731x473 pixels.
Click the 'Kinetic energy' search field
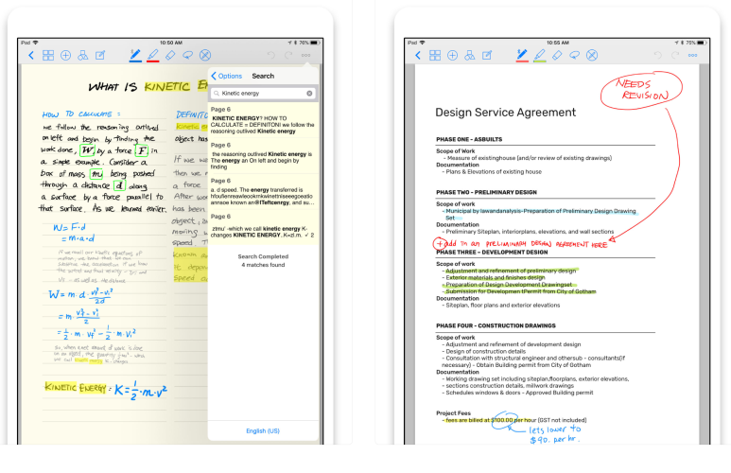pos(263,94)
